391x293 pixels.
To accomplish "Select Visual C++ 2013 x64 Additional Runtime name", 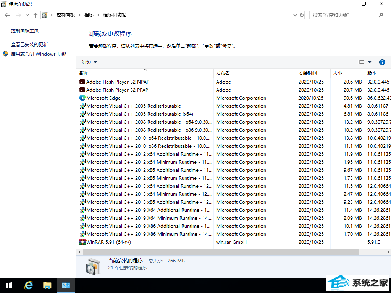I will [x=149, y=186].
